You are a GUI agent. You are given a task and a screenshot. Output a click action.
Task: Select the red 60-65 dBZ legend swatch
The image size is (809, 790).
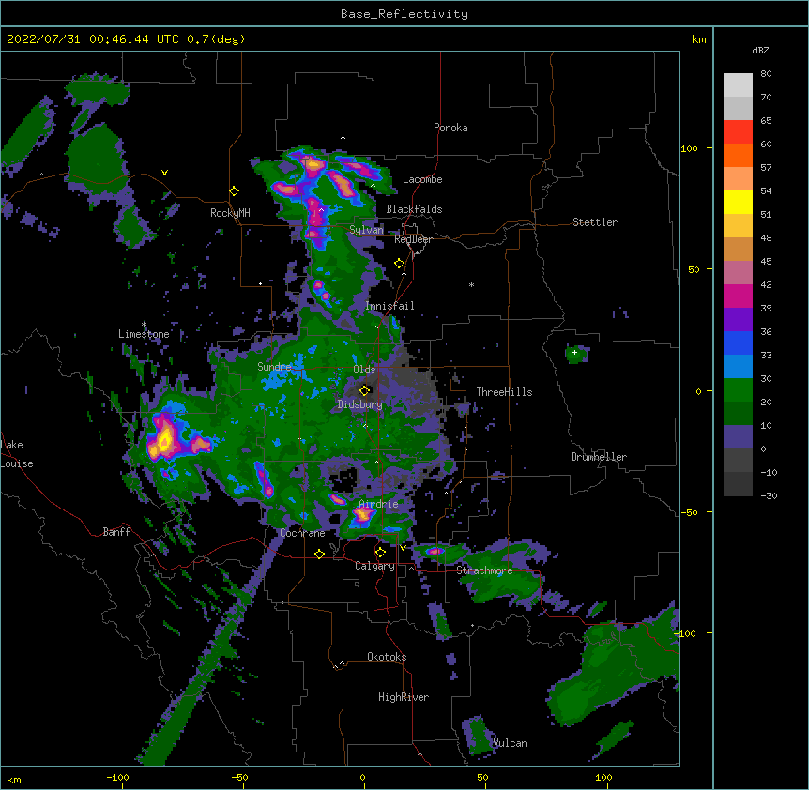[738, 132]
